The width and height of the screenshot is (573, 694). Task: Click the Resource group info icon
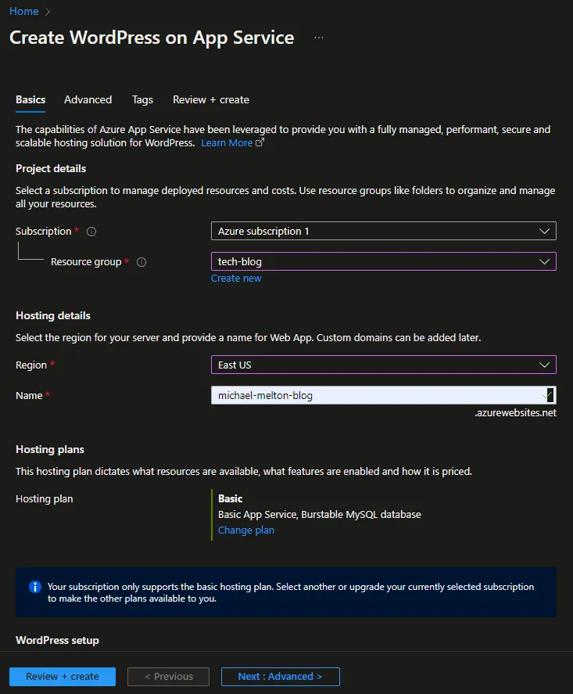[x=141, y=262]
